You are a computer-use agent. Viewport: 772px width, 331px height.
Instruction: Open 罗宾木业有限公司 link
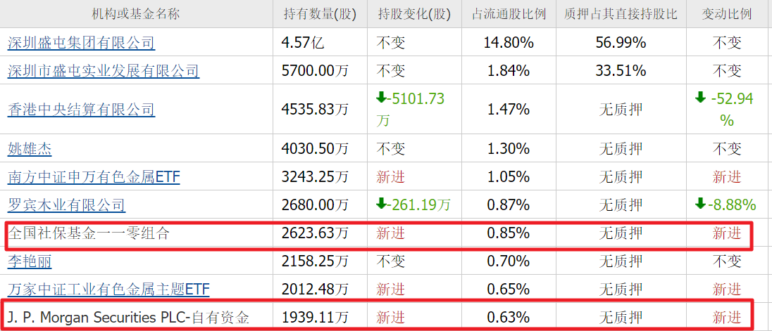point(66,205)
